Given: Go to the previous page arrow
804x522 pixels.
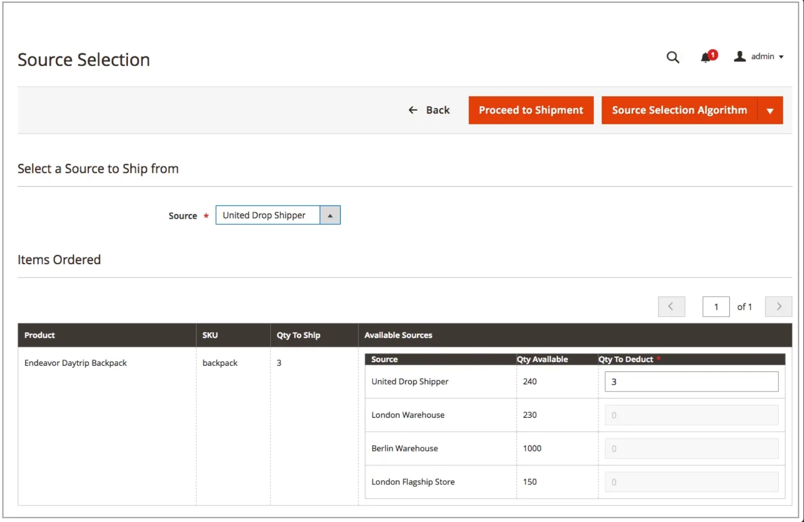Looking at the screenshot, I should coord(671,306).
